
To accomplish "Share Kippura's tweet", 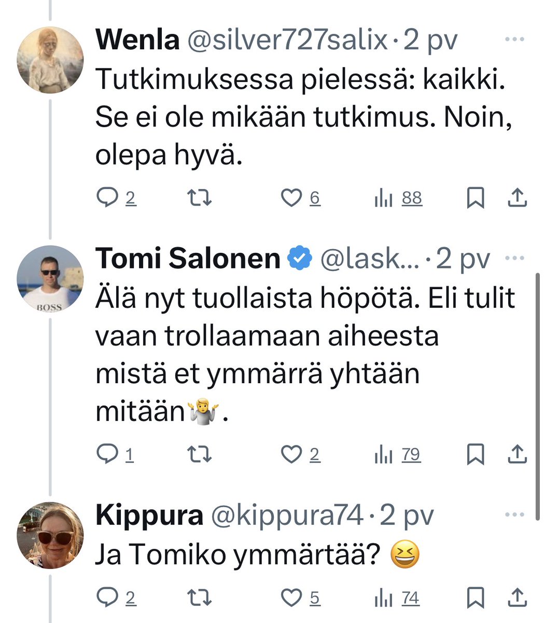I will click(x=517, y=598).
